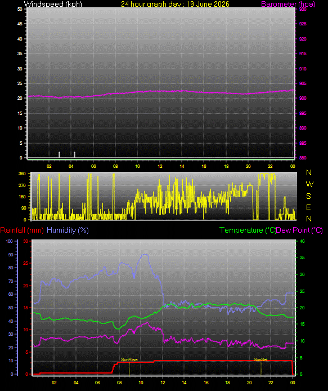Image resolution: width=328 pixels, height=391 pixels.
Task: Click the top "N" compass letter
Action: (309, 172)
